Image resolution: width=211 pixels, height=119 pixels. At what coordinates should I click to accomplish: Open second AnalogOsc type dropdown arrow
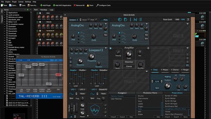(x=147, y=24)
